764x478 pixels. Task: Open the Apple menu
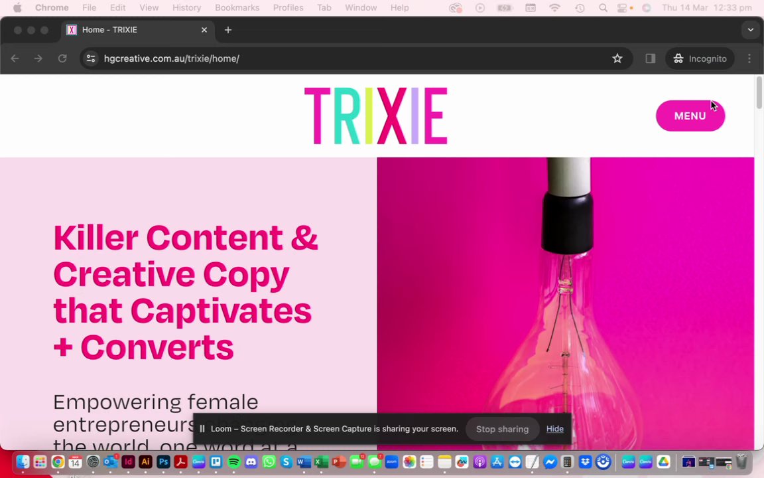click(17, 8)
